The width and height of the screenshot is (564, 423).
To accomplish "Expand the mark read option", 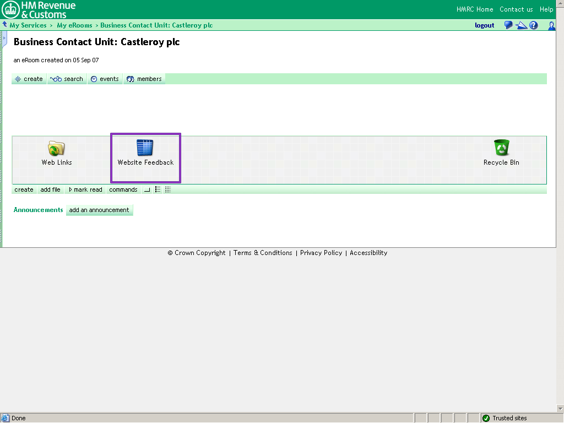I will (85, 189).
